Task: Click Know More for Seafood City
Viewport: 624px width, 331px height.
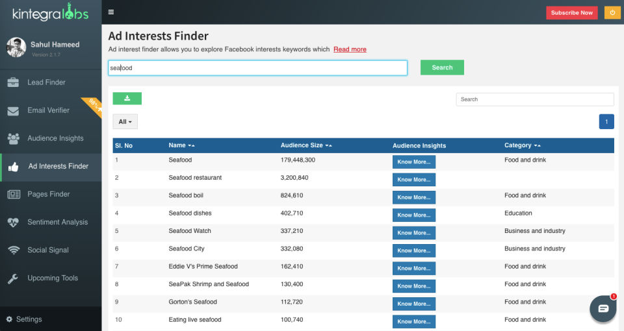Action: [x=414, y=251]
